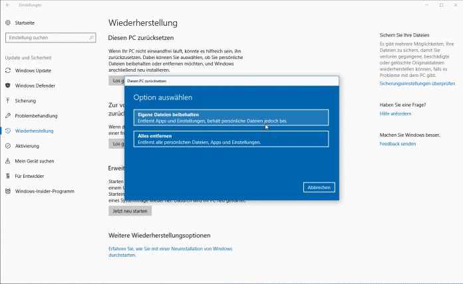Open Windows Update via its sync icon
463x284 pixels.
pyautogui.click(x=8, y=70)
